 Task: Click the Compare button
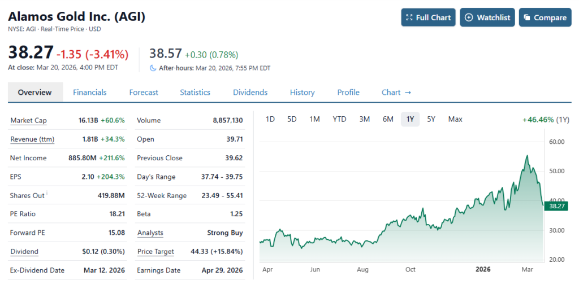pos(545,17)
